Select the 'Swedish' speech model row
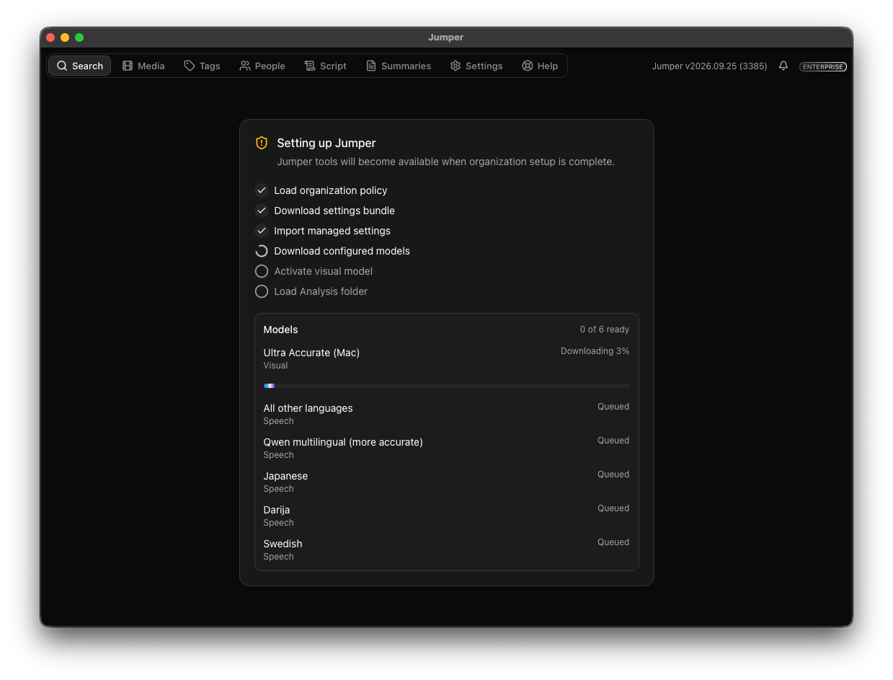Screen dimensions: 893x680 [447, 549]
